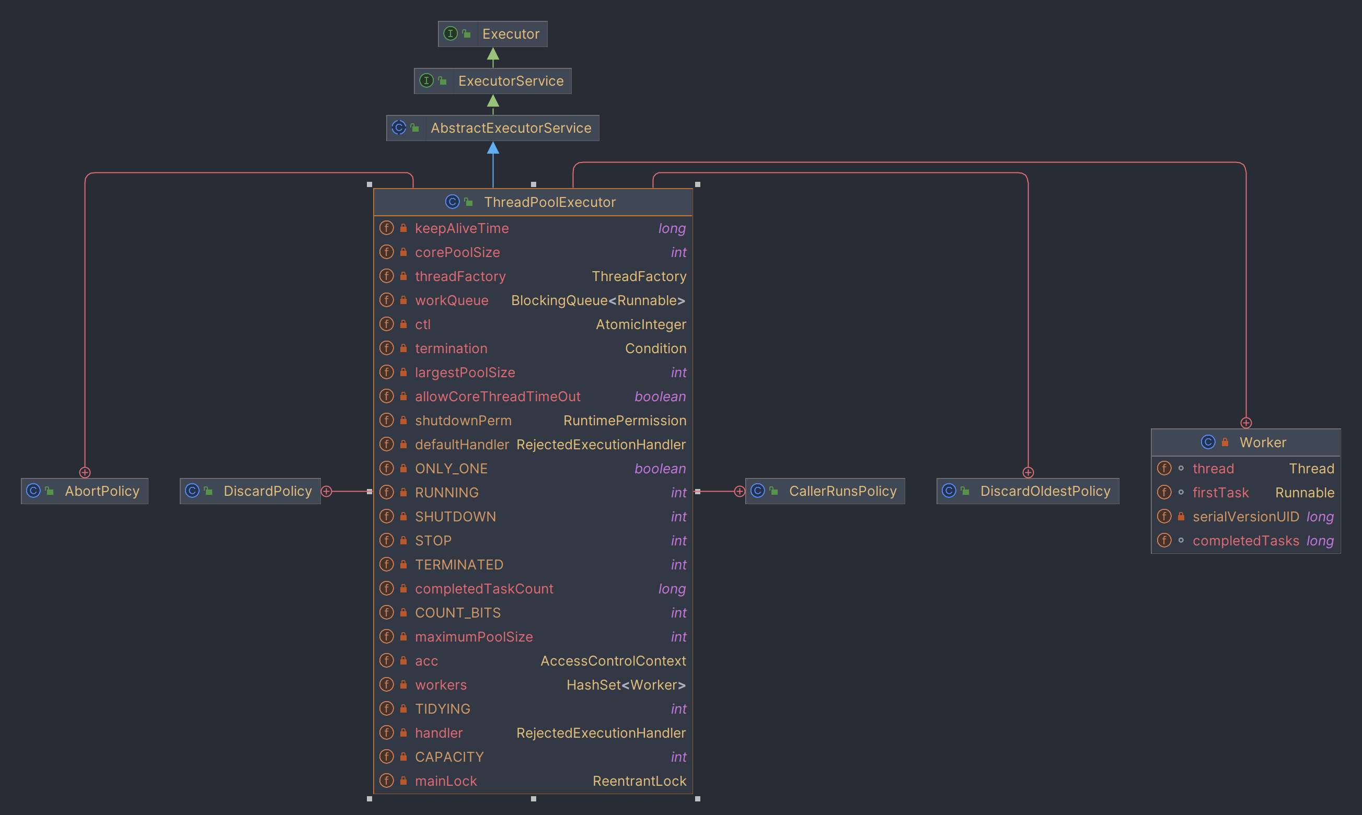Click the ExecutorService interface icon
The width and height of the screenshot is (1362, 815).
[426, 81]
